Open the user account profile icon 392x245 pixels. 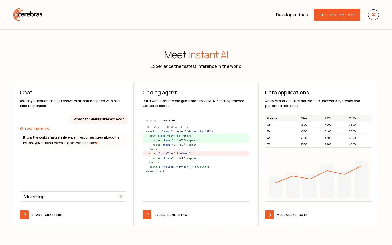click(x=373, y=15)
